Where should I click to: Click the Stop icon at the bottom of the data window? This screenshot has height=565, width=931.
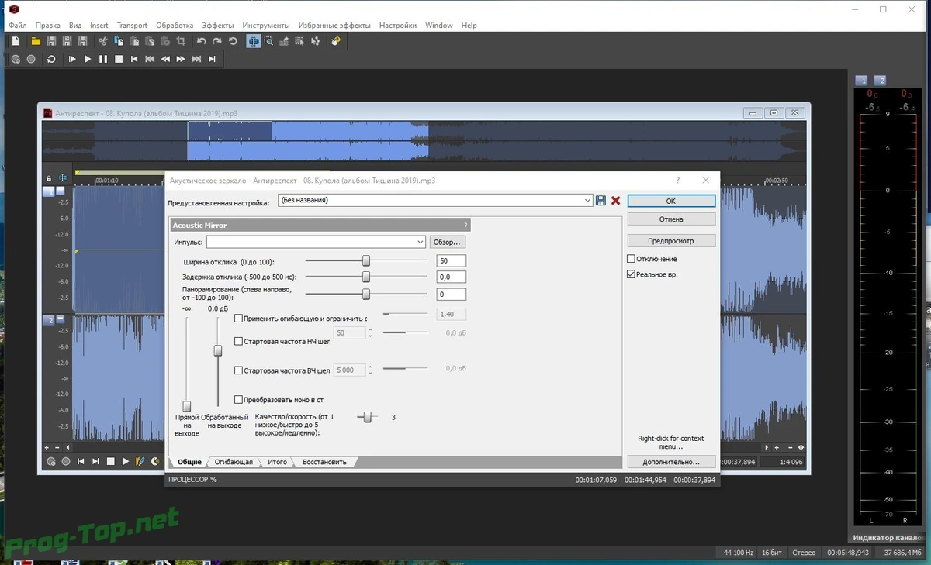click(x=111, y=461)
